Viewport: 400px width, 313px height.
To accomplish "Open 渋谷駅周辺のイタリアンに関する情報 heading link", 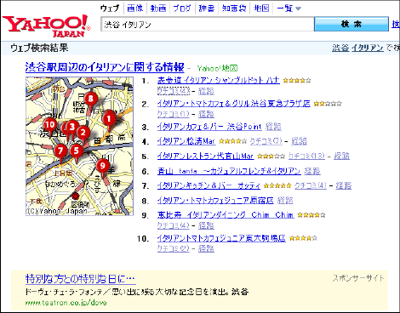I will [x=105, y=67].
